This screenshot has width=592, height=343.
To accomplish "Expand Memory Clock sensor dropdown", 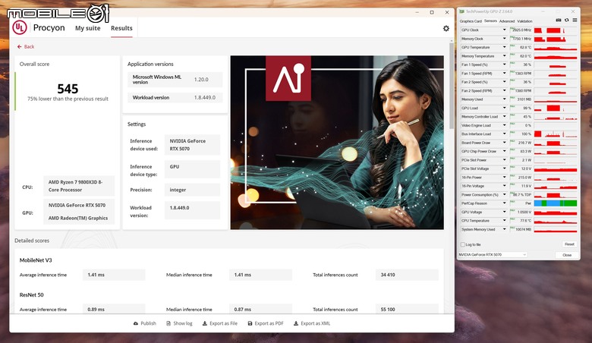I will [x=504, y=39].
